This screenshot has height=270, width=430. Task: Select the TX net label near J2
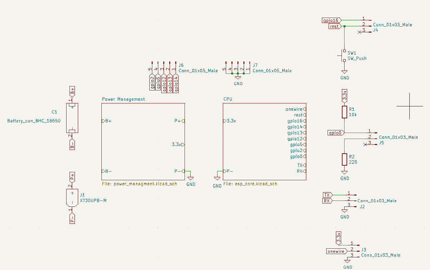tap(326, 195)
